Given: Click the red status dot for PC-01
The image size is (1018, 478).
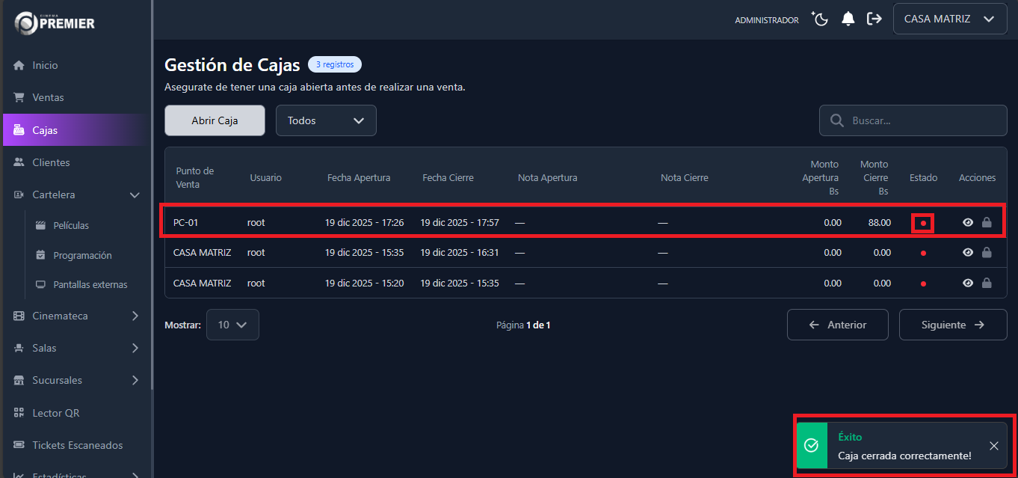Looking at the screenshot, I should (923, 223).
